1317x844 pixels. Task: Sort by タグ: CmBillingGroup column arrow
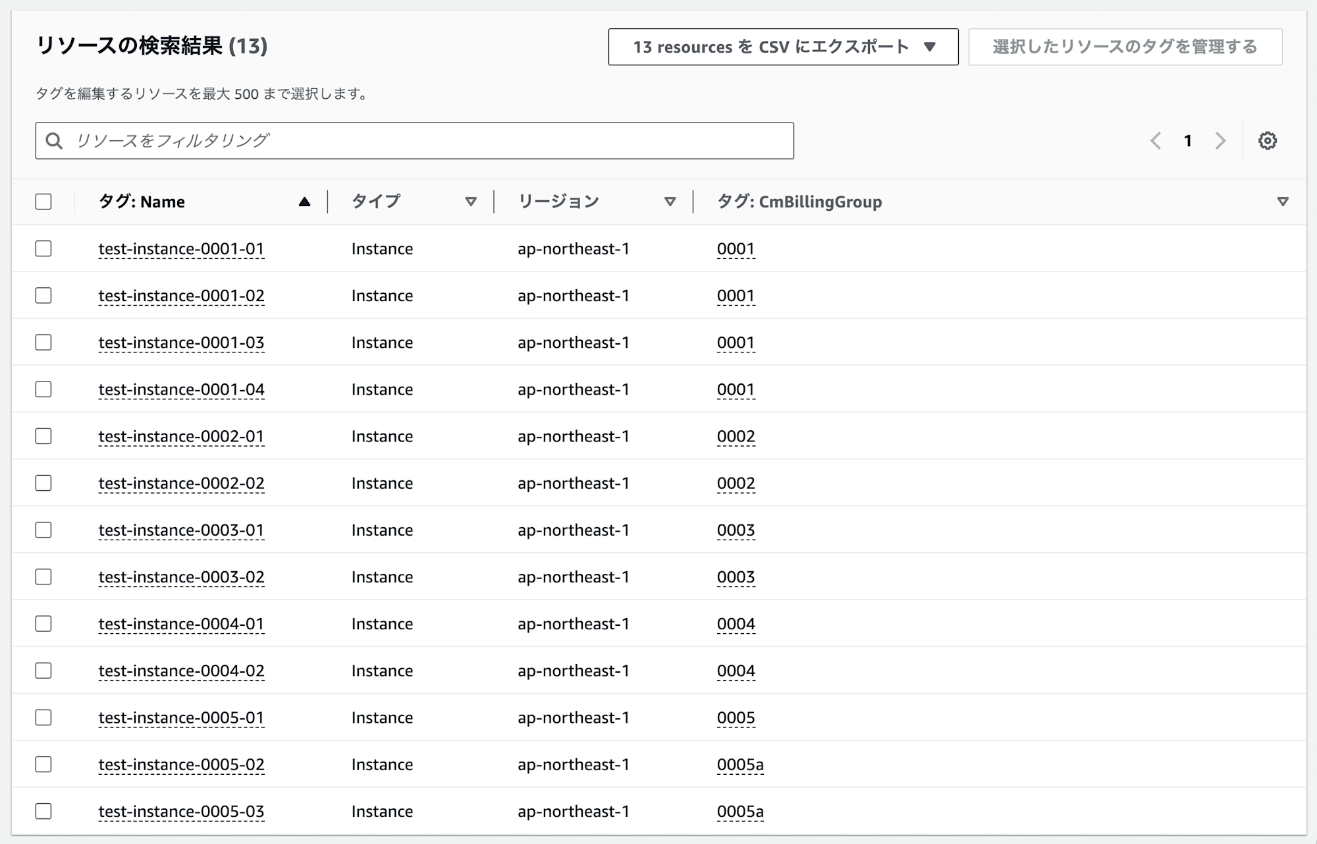pyautogui.click(x=1283, y=202)
